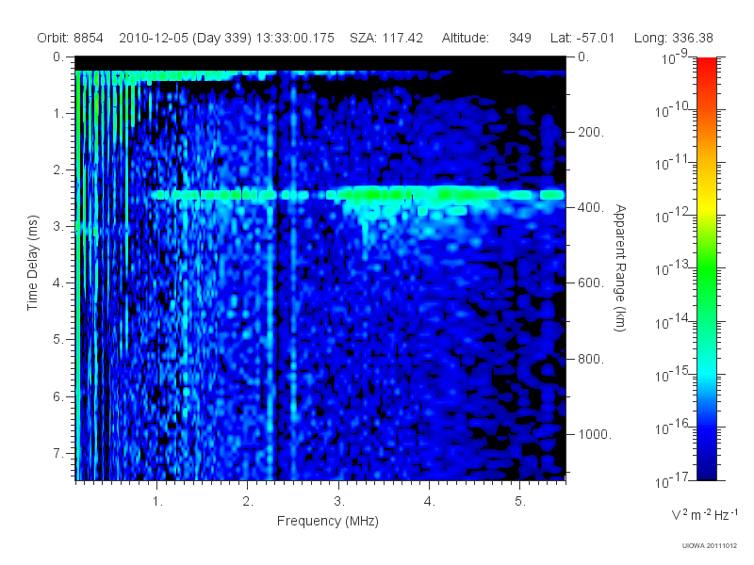Click the 'Lat: -57.01' text
Image resolution: width=754 pixels, height=565 pixels.
coord(582,38)
